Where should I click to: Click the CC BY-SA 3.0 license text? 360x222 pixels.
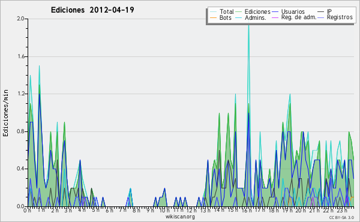pos(341,217)
